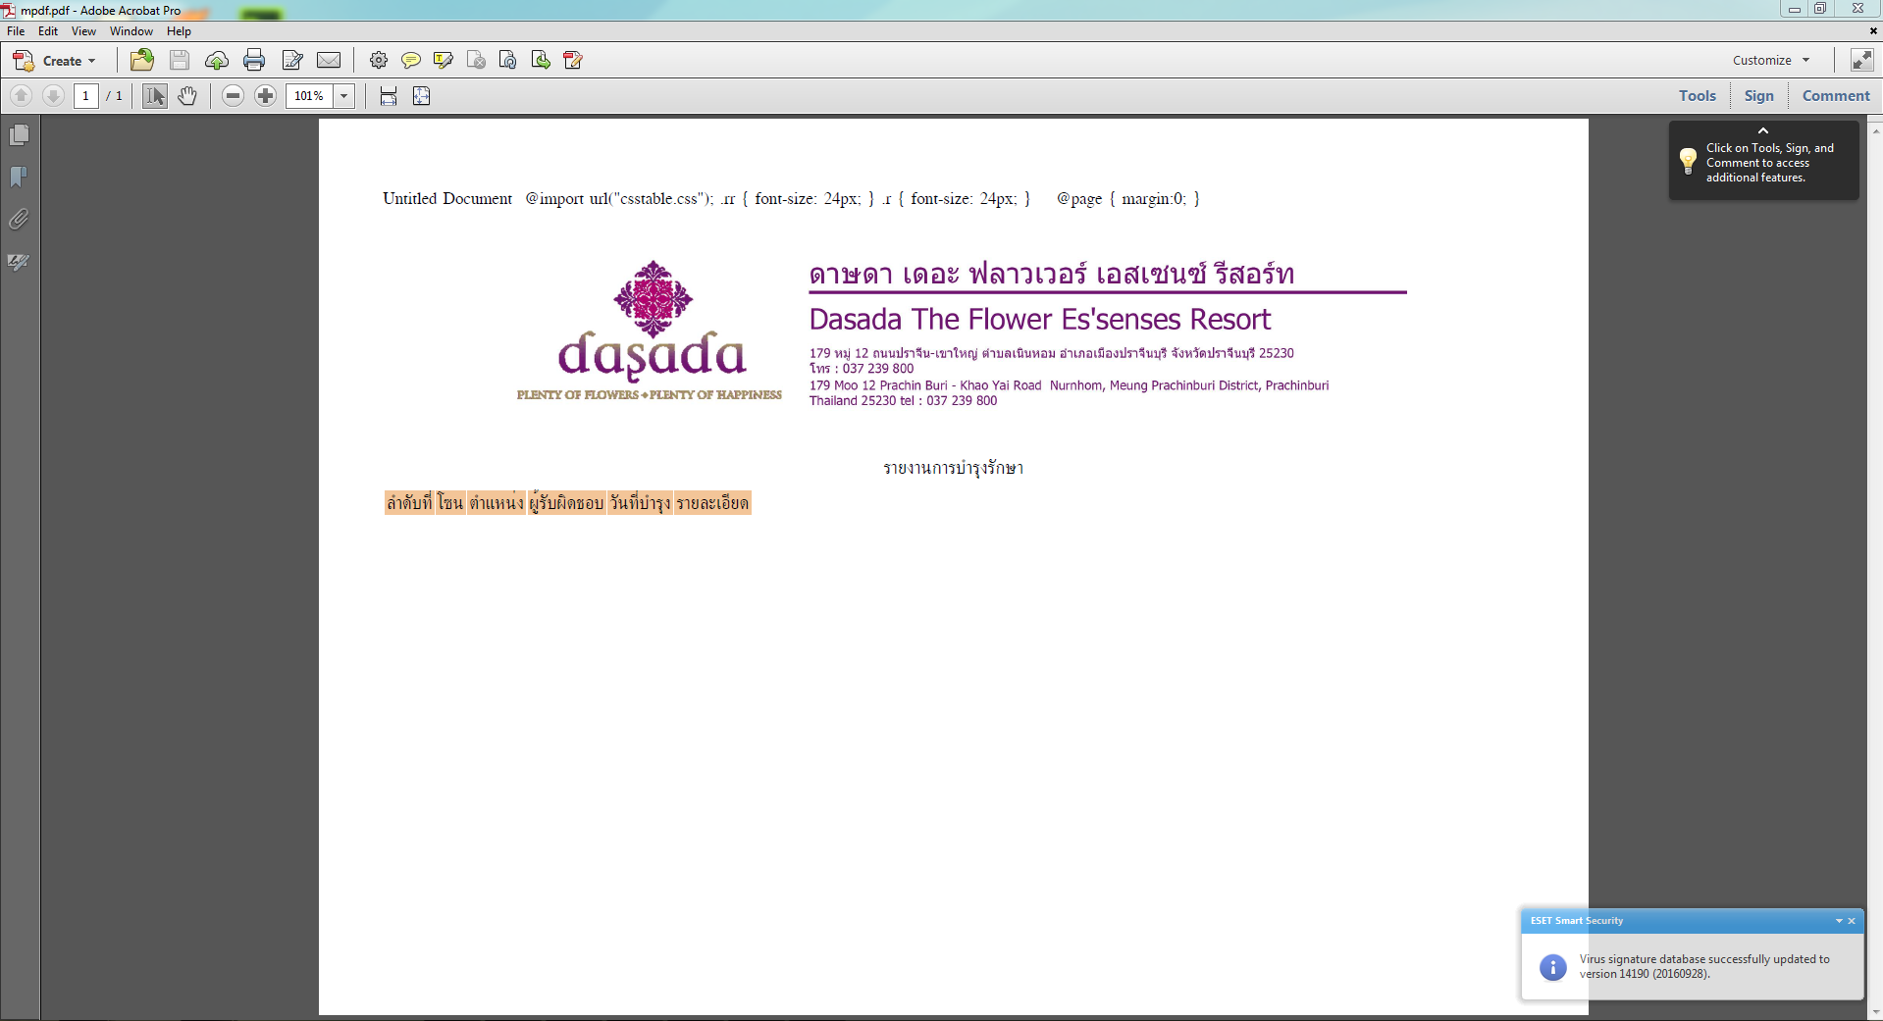This screenshot has width=1883, height=1021.
Task: Click the Edit PDF text icon
Action: click(x=573, y=61)
